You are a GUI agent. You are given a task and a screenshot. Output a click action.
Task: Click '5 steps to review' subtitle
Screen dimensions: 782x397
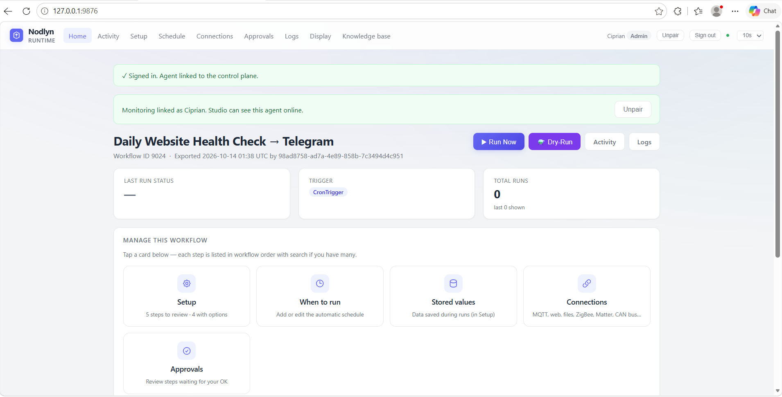click(x=187, y=314)
